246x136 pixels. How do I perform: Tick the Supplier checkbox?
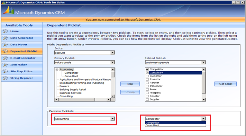point(147,99)
